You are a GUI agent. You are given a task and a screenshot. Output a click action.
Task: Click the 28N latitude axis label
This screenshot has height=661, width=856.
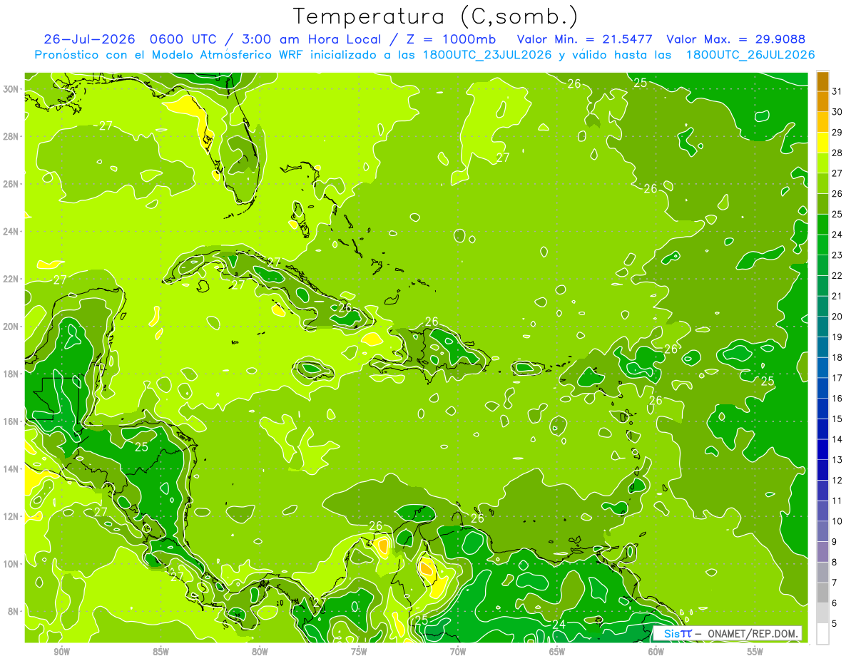tap(11, 136)
